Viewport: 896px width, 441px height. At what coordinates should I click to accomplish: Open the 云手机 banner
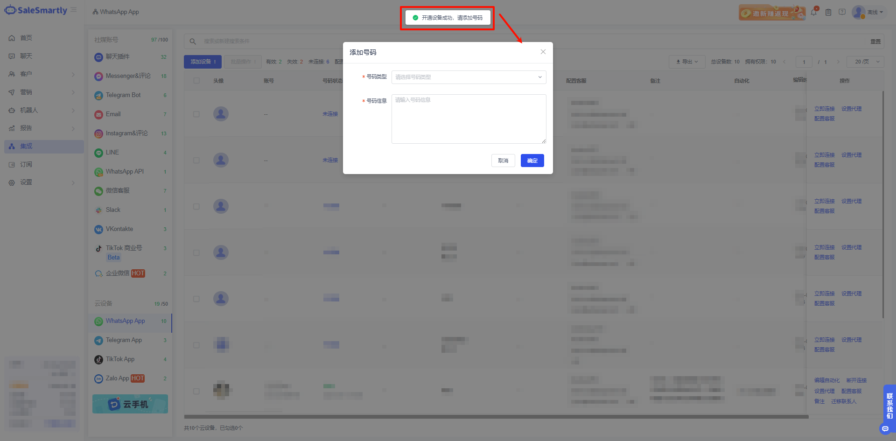(x=130, y=404)
